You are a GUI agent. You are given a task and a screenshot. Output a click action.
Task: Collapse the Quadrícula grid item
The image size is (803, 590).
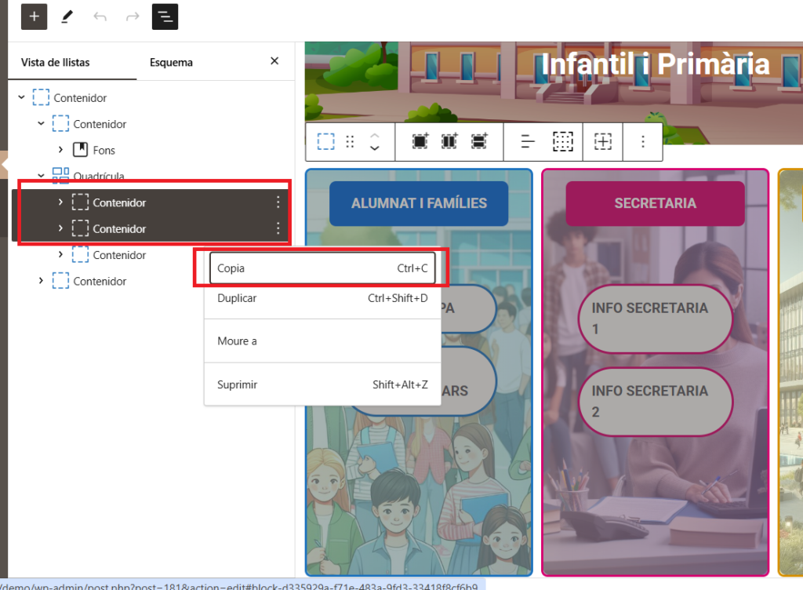41,176
